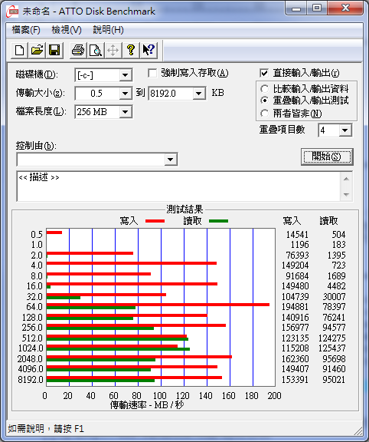
Task: Click the 4096.0 row write value 149407
Action: tap(295, 369)
